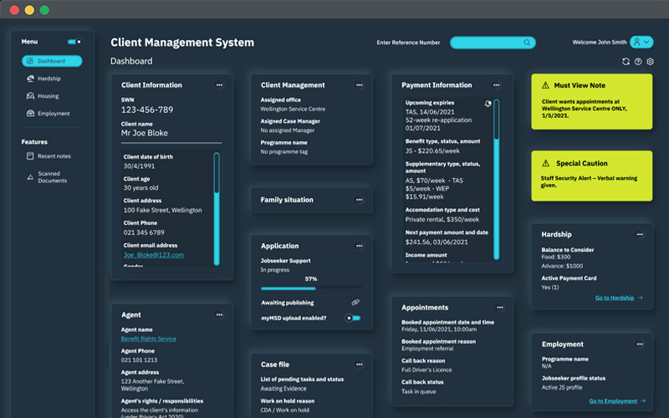Click the Jobseeker Support 57% progress bar
Screen dimensions: 669x418
point(311,288)
